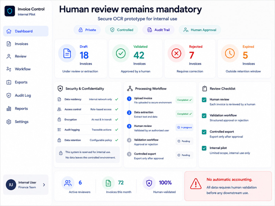Click Pending badge for Validation workflow step
The width and height of the screenshot is (275, 206).
184,141
